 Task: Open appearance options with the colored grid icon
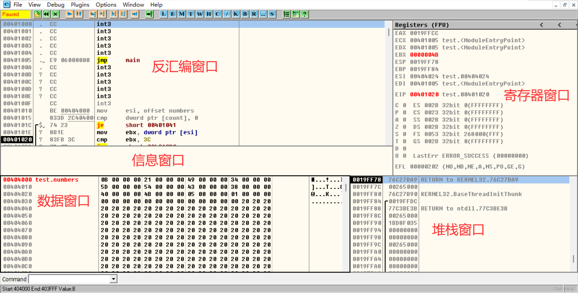pyautogui.click(x=296, y=14)
